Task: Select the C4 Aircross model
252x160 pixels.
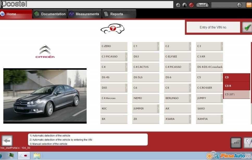Action: point(114,98)
